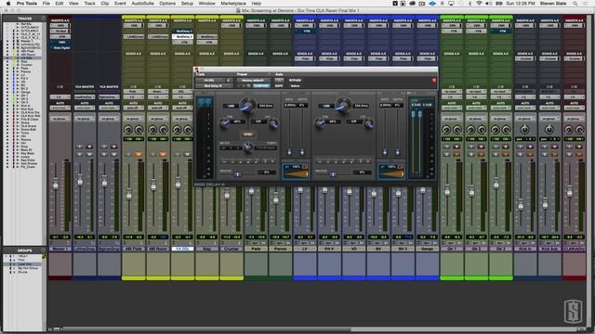This screenshot has width=595, height=334.
Task: Click the right channel LPF knob
Action: (368, 122)
